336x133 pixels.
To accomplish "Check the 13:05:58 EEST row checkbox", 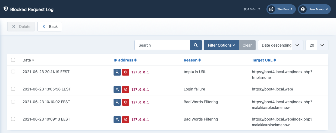I will pos(13,89).
